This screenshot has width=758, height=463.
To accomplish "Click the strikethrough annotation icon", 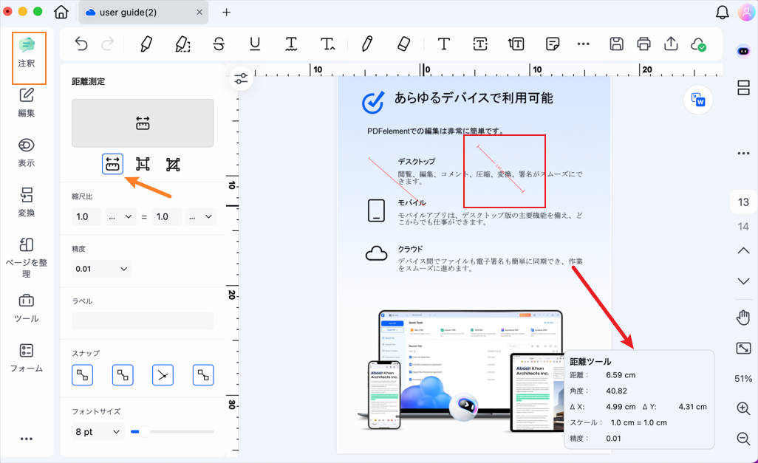I will point(219,44).
